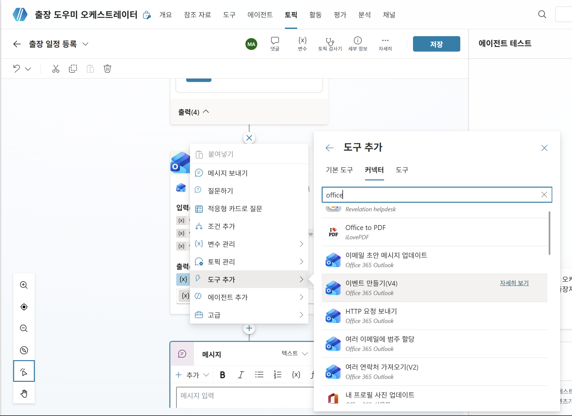Launch the 토픽 검사기 checker

click(330, 44)
